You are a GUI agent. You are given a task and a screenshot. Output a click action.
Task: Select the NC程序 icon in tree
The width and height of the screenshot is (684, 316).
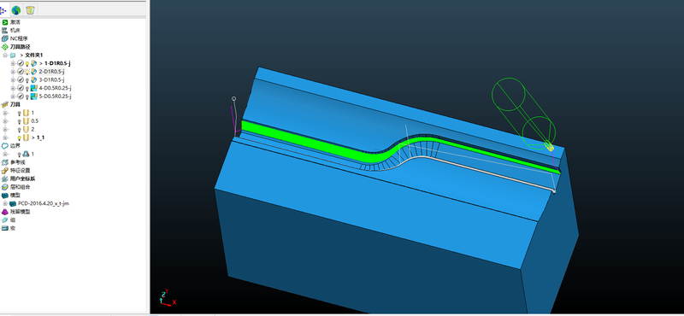pyautogui.click(x=5, y=38)
